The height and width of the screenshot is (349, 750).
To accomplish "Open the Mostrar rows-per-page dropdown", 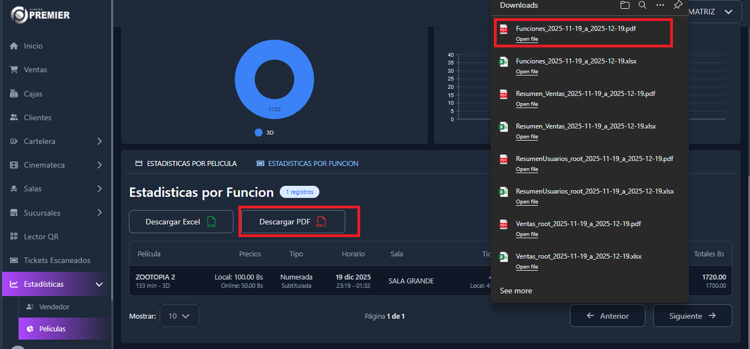I will (179, 316).
